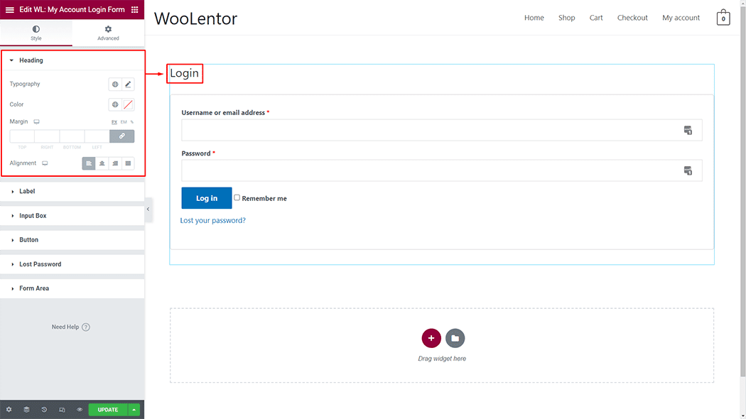Select center alignment option
746x419 pixels.
(x=102, y=163)
